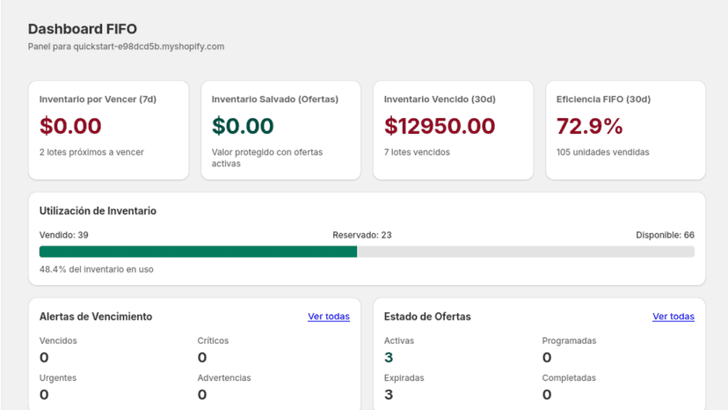Click the Advertencias alert count

(x=202, y=394)
